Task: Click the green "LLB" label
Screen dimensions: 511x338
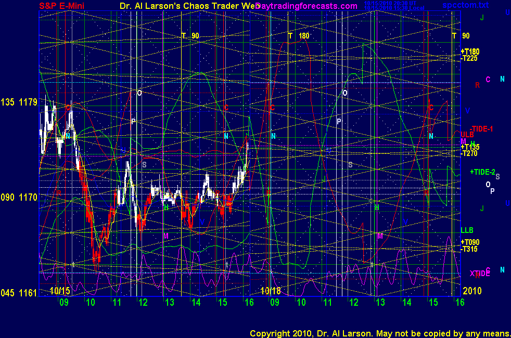Action: point(467,230)
